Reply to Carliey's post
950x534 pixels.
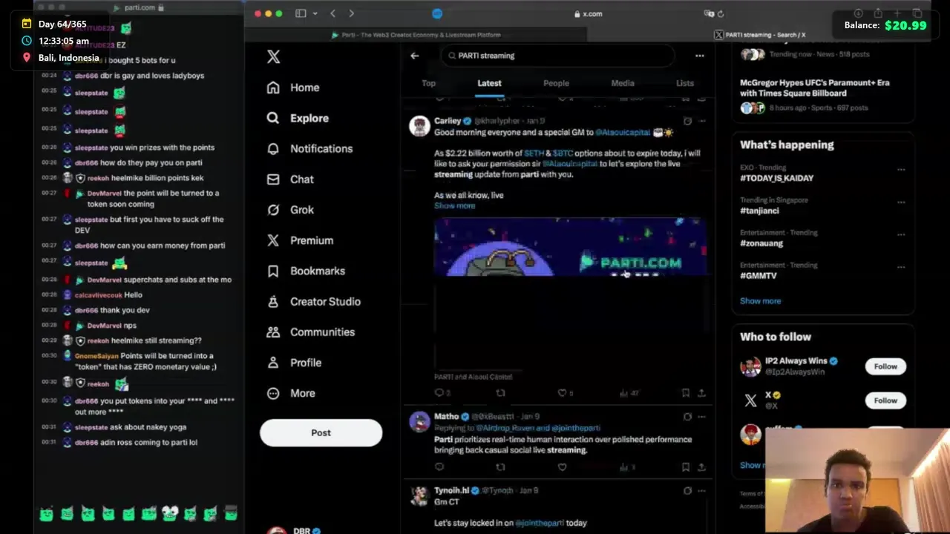coord(439,393)
